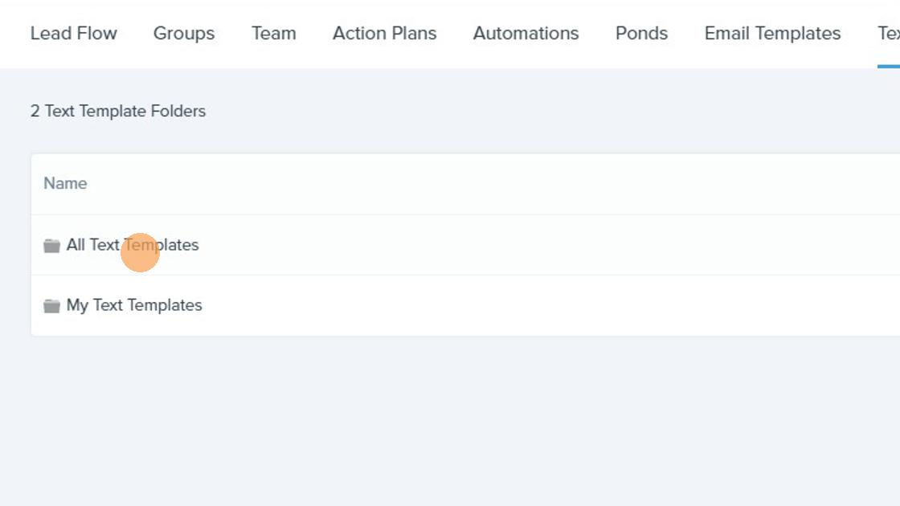900x506 pixels.
Task: Select the My Text Templates row blank area
Action: tap(546, 305)
